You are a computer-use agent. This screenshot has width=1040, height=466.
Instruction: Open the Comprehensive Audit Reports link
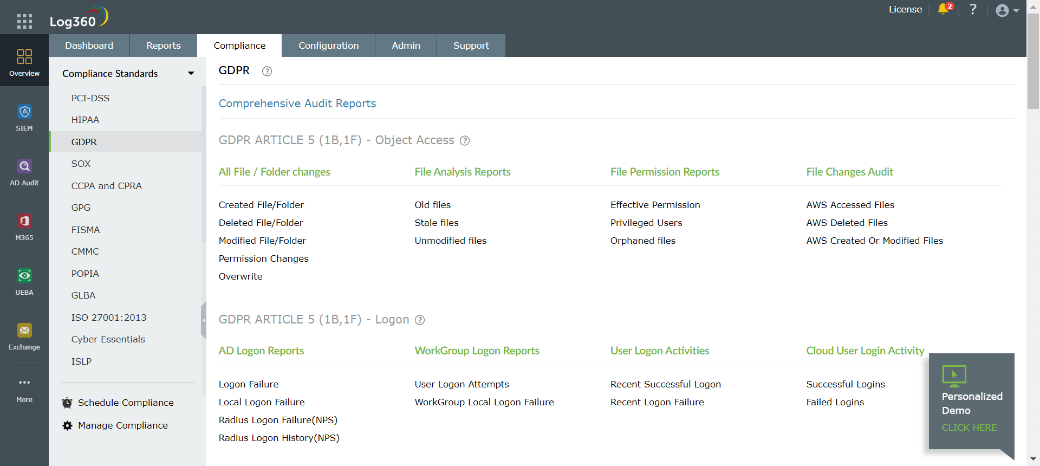tap(297, 103)
